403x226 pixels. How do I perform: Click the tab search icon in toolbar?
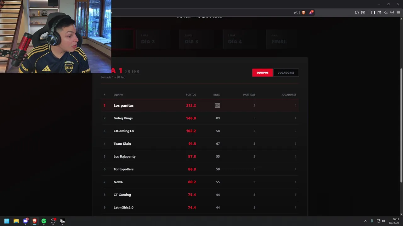(x=363, y=13)
